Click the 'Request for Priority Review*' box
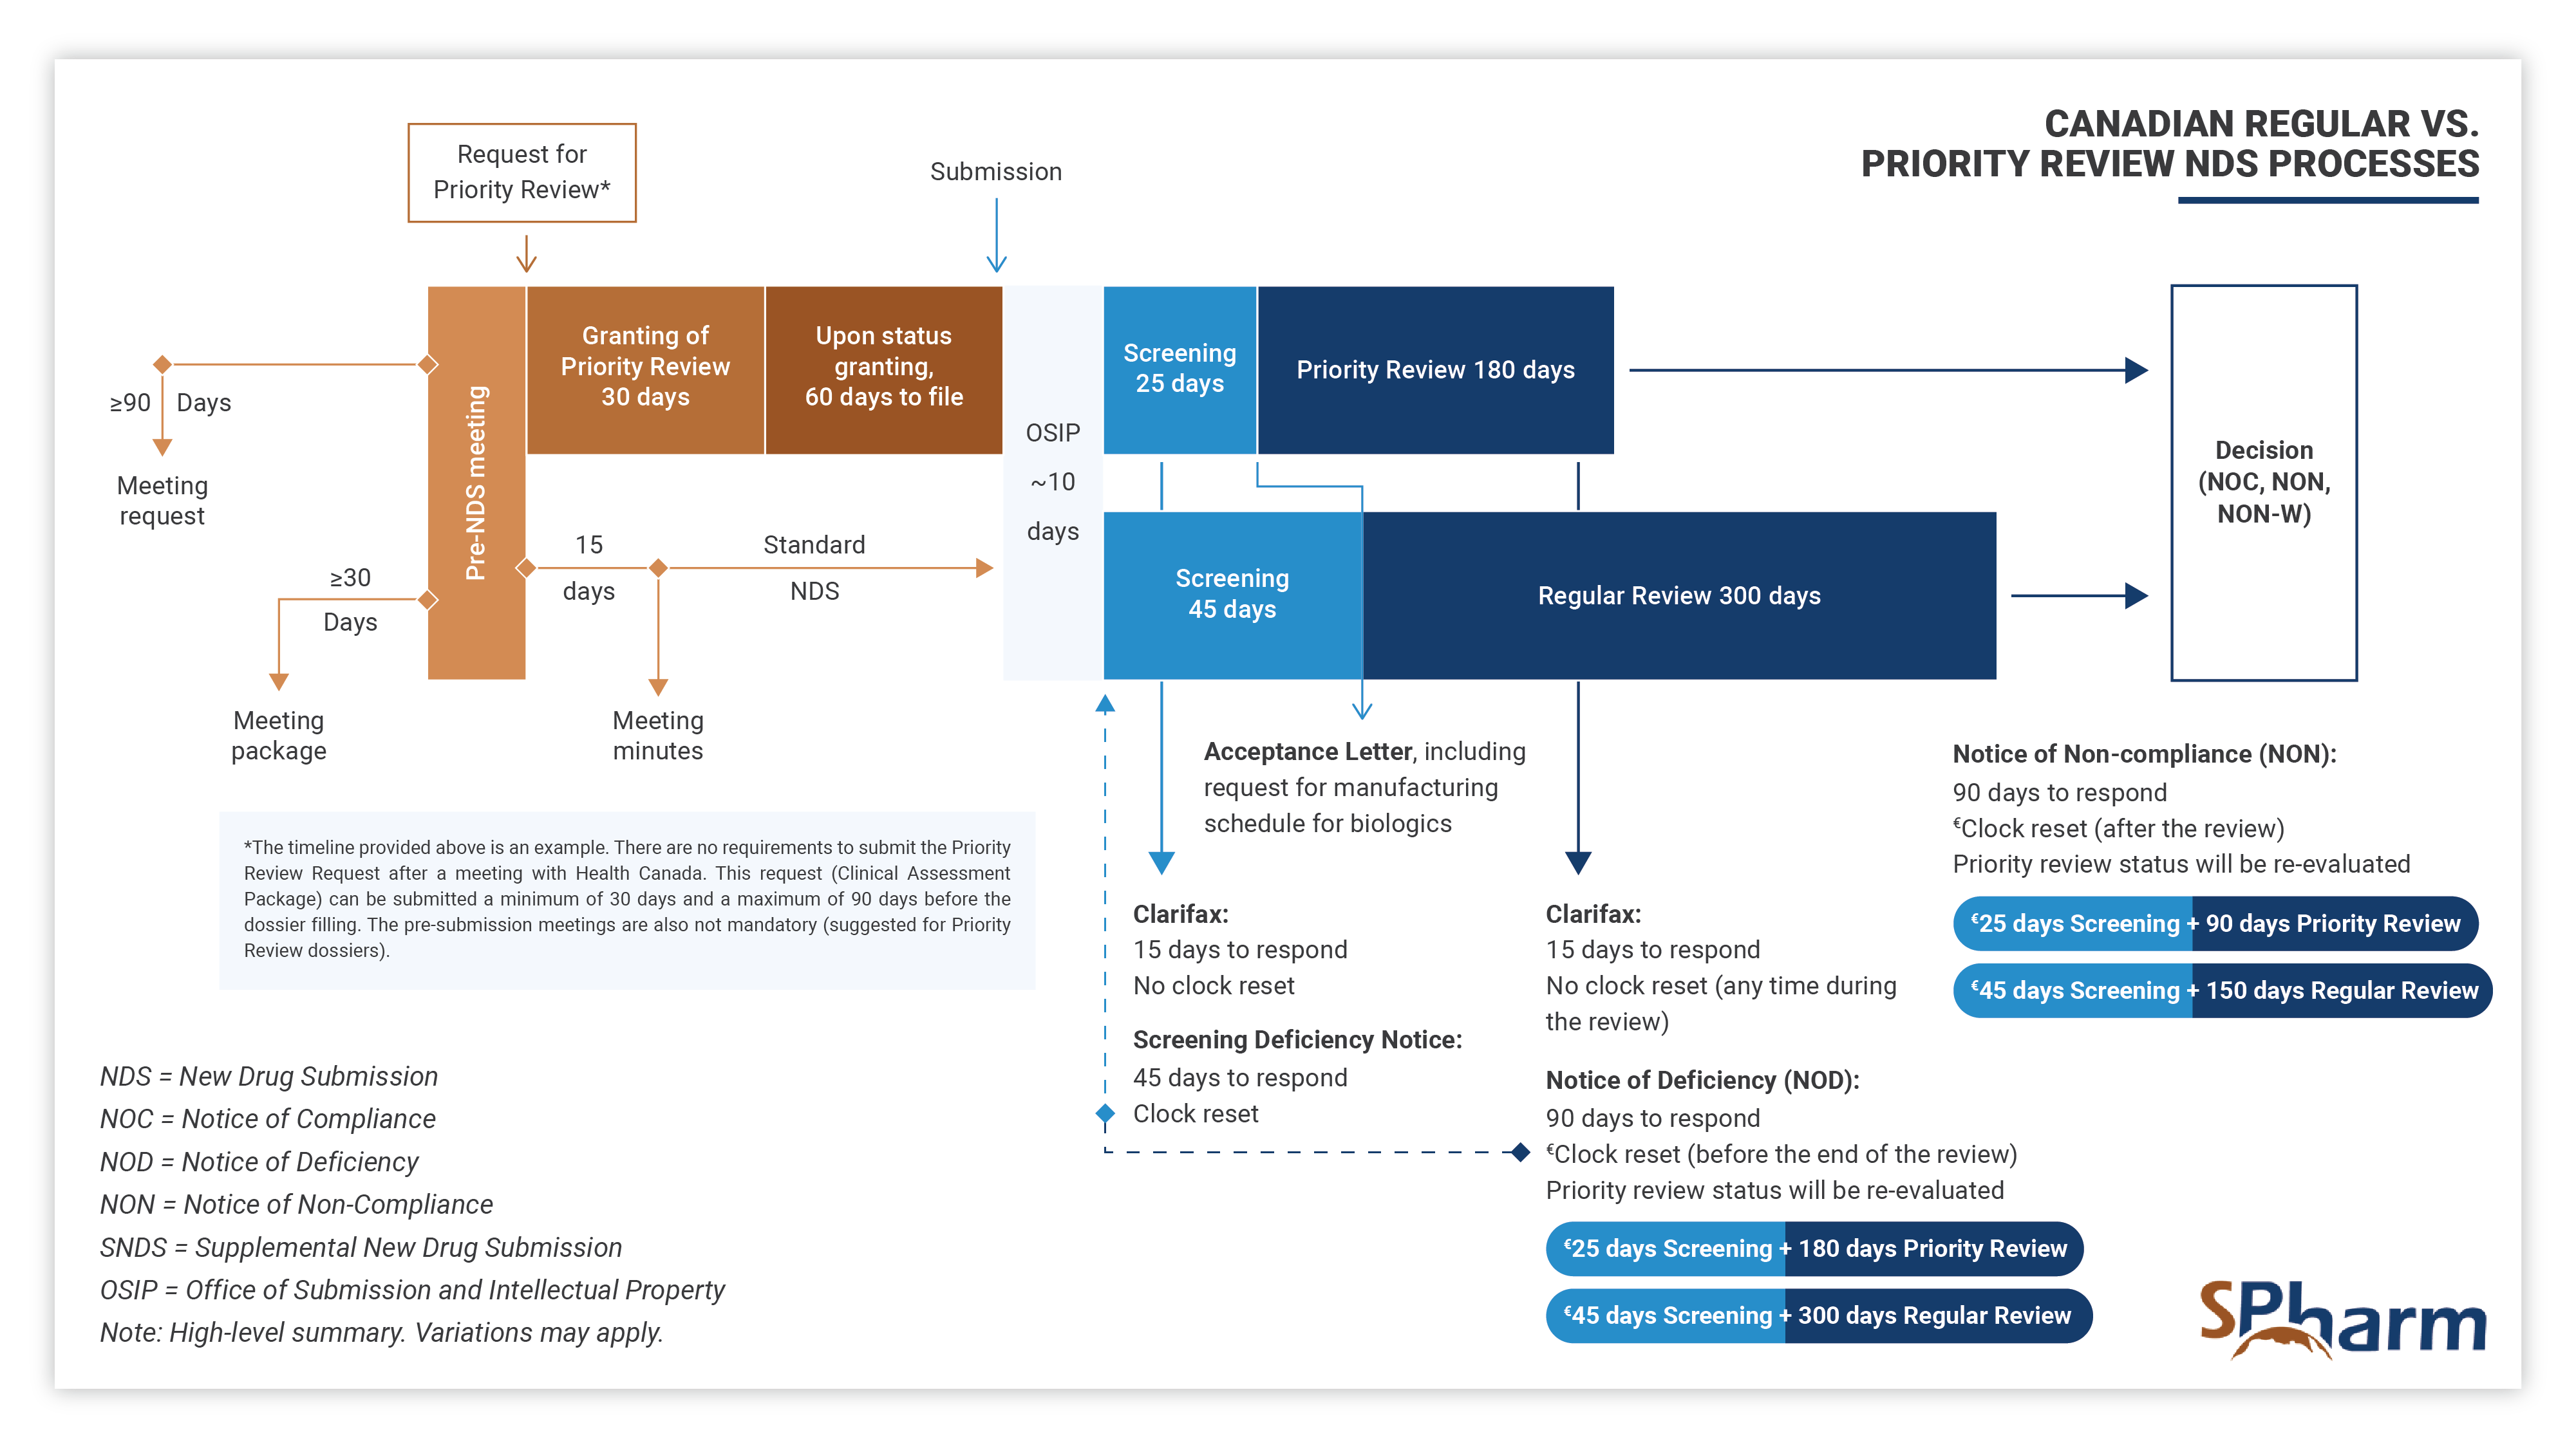Image resolution: width=2576 pixels, height=1448 pixels. tap(522, 173)
